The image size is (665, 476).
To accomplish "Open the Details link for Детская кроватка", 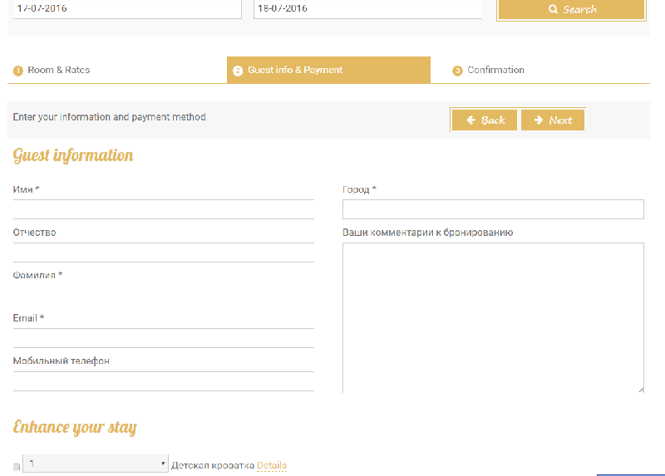I will (271, 465).
